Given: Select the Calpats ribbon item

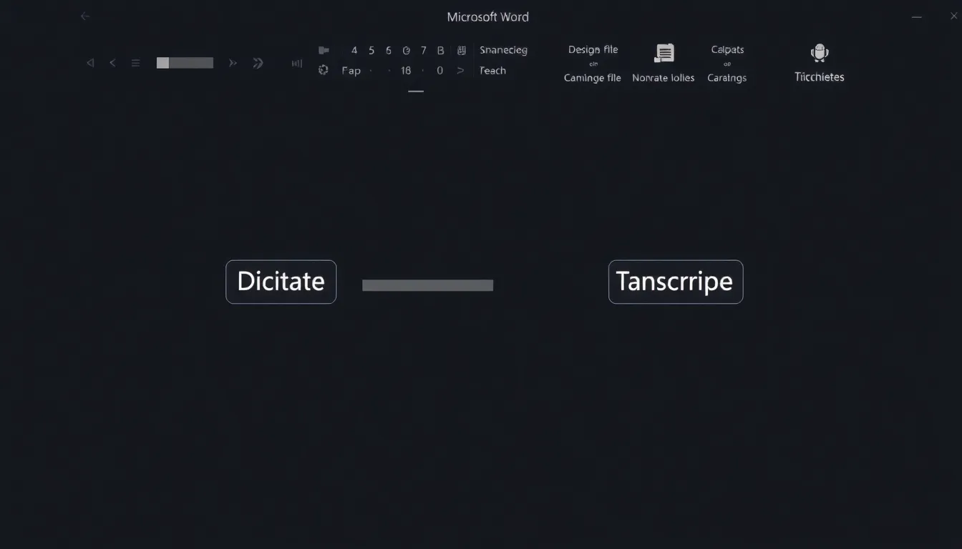Looking at the screenshot, I should 727,49.
